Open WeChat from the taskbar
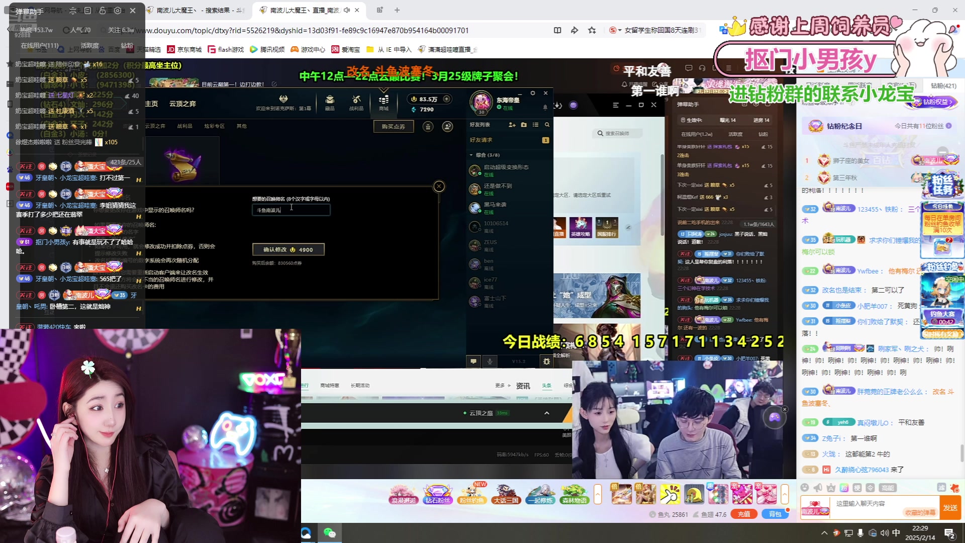The height and width of the screenshot is (543, 965). point(330,533)
